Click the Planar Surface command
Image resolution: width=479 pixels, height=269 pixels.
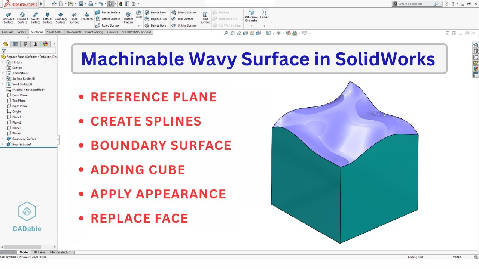click(108, 12)
